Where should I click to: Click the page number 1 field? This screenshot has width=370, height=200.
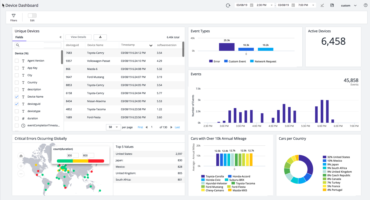[x=152, y=127]
